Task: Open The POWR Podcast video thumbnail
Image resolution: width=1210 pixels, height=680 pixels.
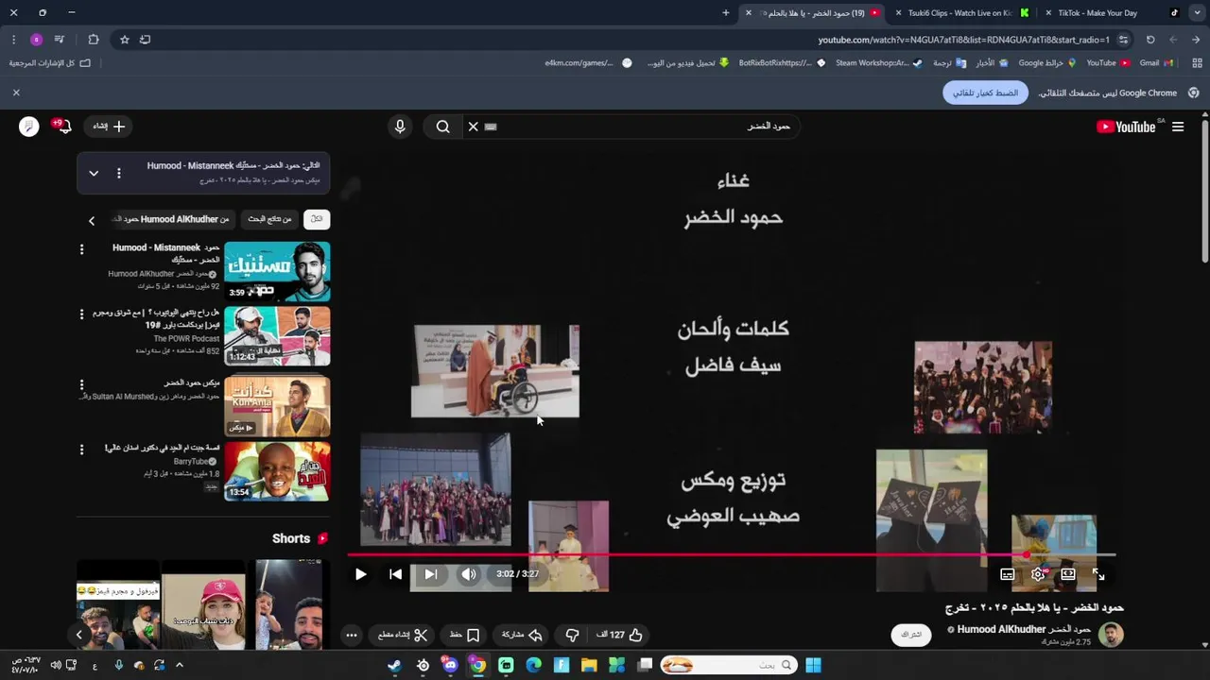Action: [277, 335]
